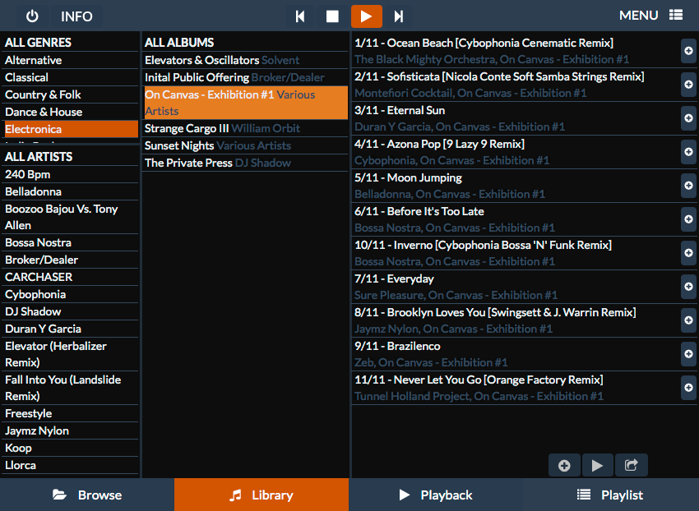Select the Electronica genre

[71, 129]
